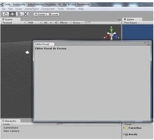154x140 pixels.
Task: Click the gizmo center cube
Action: point(112,35)
